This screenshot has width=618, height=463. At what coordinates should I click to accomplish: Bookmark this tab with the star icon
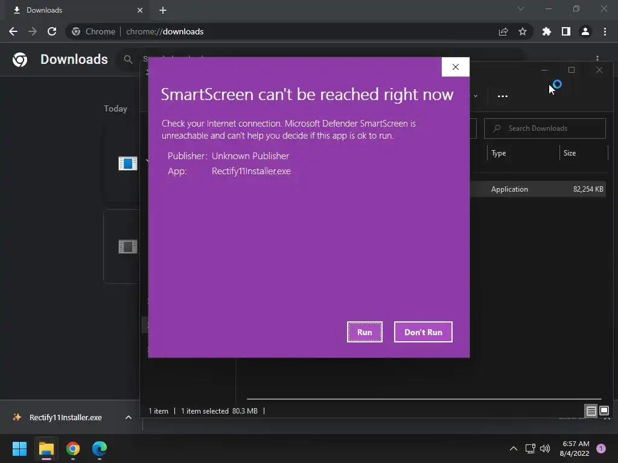point(523,31)
